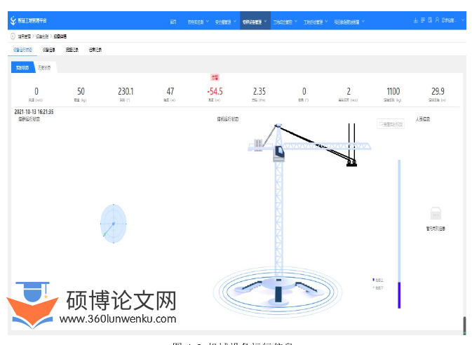Click the download icon in the header

click(416, 20)
